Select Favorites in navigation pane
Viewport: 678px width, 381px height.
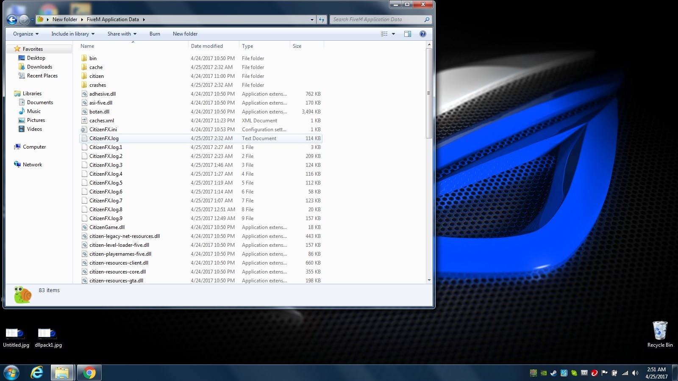[33, 49]
